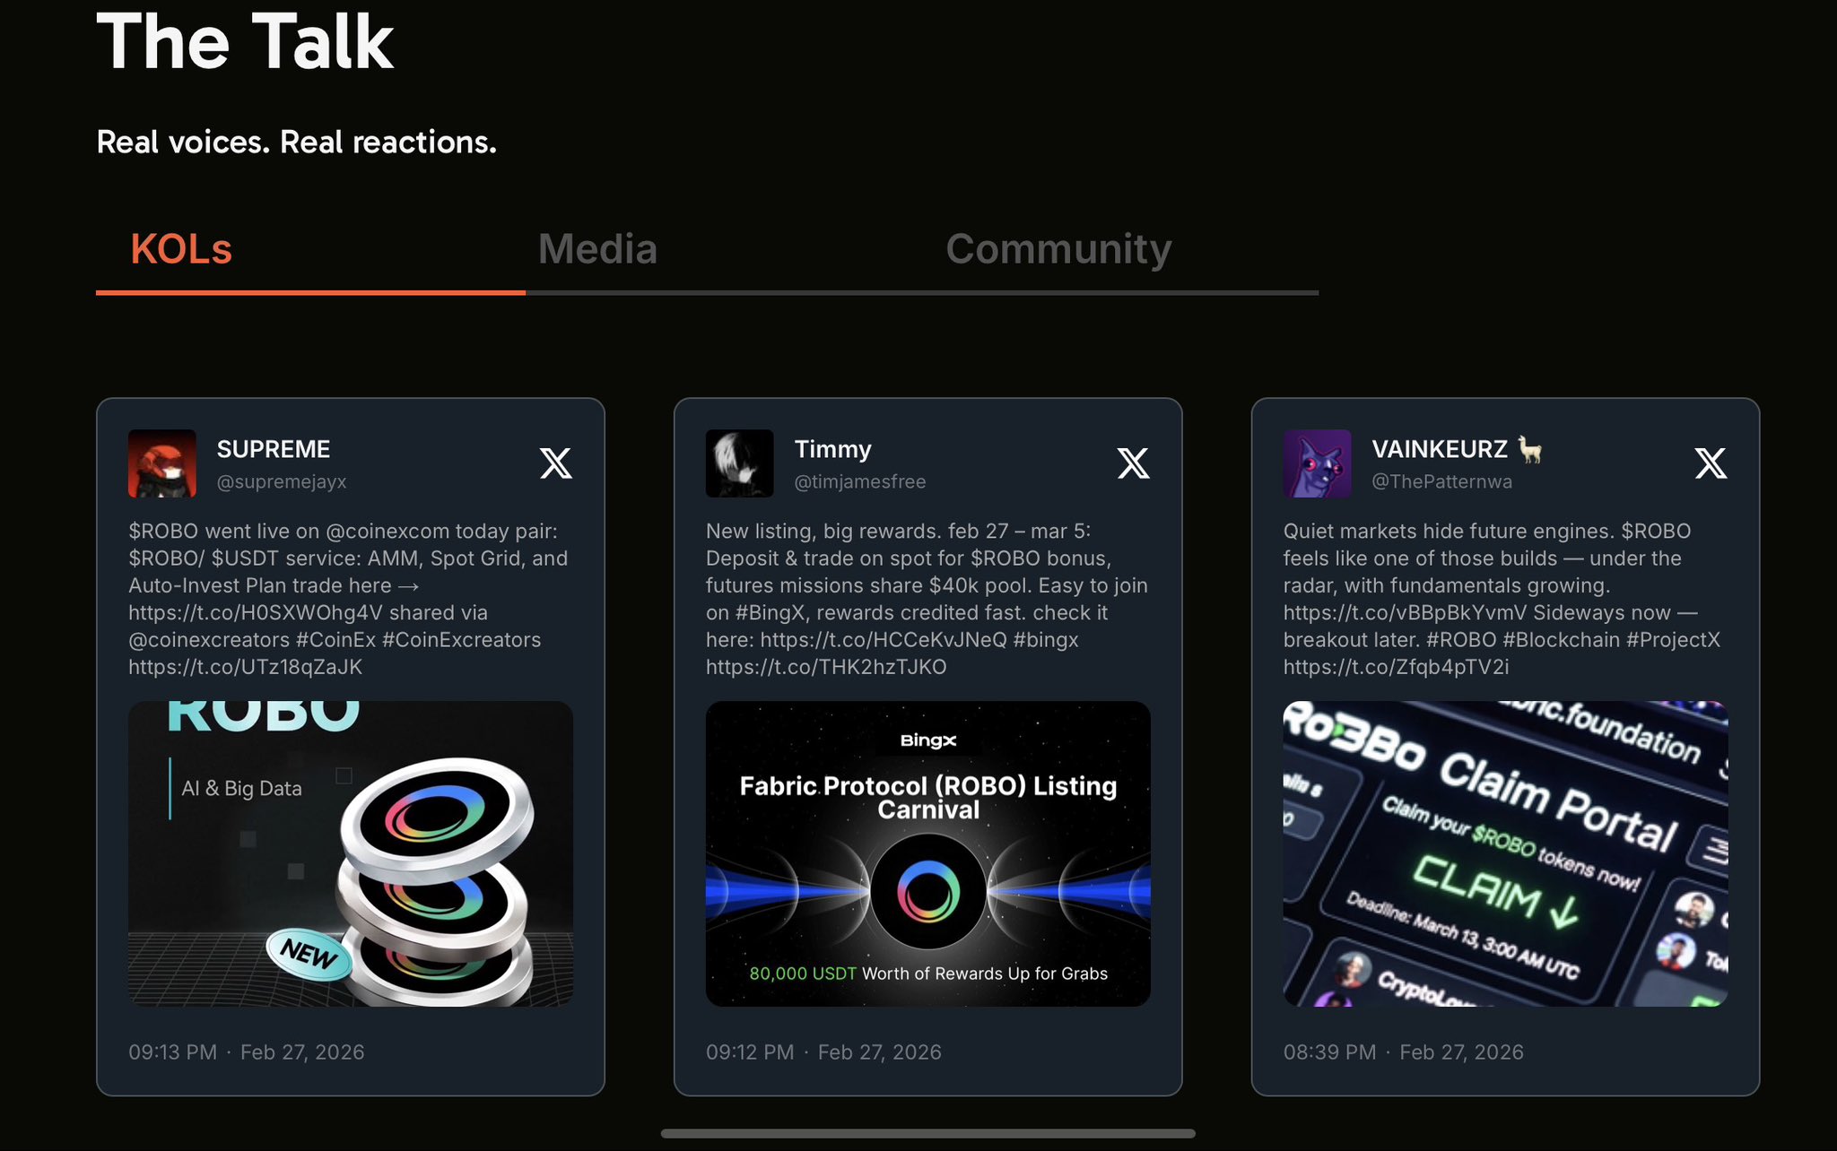The image size is (1837, 1151).
Task: Click the 09:13 PM Feb 27 timestamp
Action: point(247,1051)
